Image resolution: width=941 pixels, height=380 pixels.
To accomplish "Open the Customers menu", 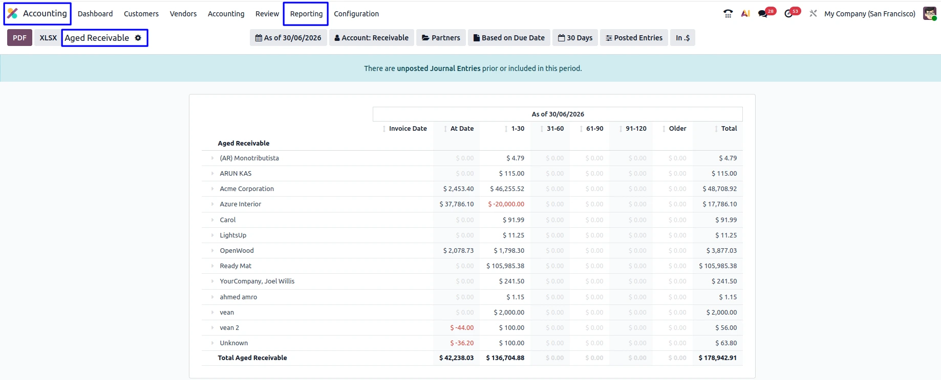I will [x=141, y=14].
